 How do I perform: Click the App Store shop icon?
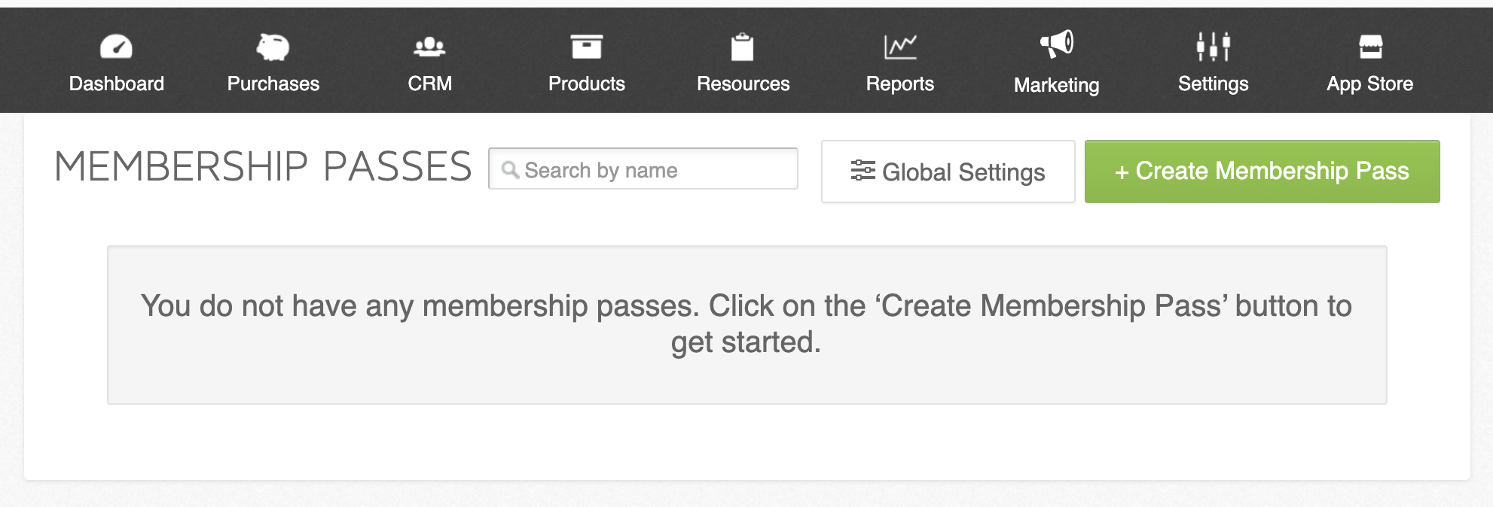[1370, 47]
